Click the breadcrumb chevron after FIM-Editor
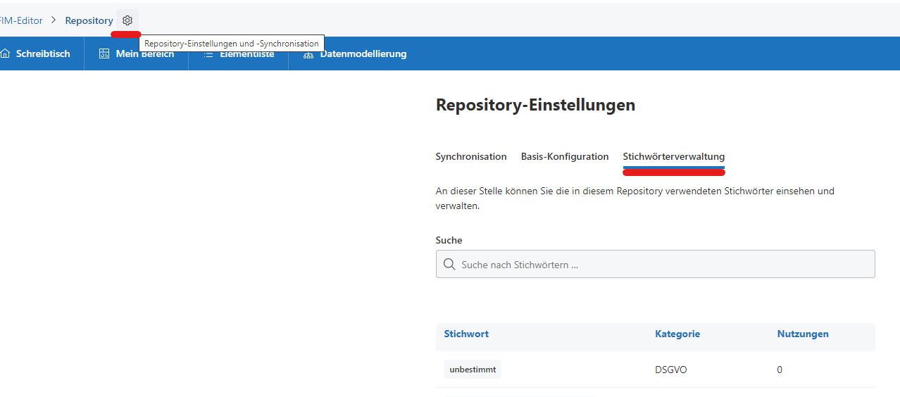Screen dimensions: 900x397 click(54, 20)
